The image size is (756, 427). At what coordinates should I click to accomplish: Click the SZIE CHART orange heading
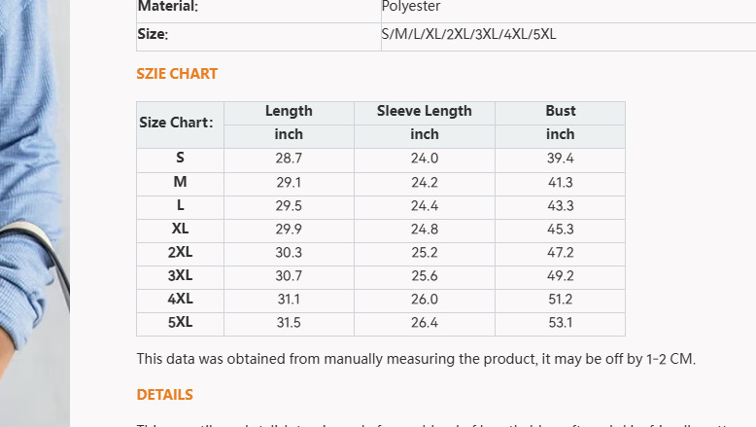click(x=177, y=74)
